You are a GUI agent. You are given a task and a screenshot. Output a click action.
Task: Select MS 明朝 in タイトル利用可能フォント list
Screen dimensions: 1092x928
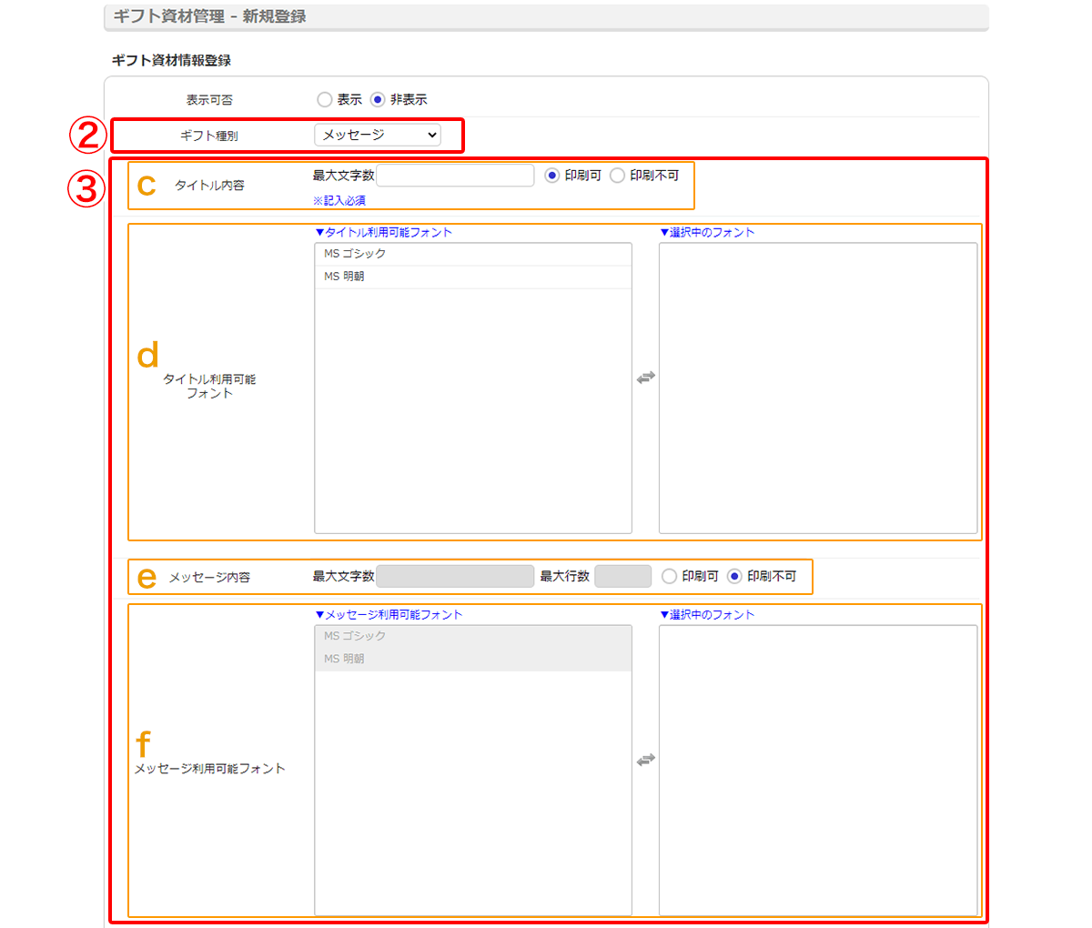473,277
